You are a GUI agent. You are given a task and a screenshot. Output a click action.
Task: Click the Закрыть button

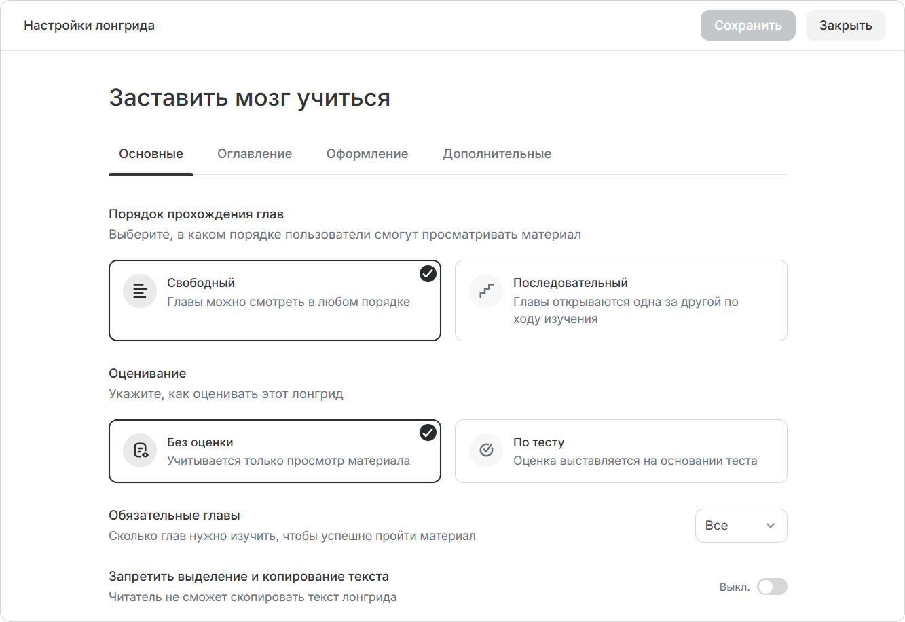coord(846,26)
